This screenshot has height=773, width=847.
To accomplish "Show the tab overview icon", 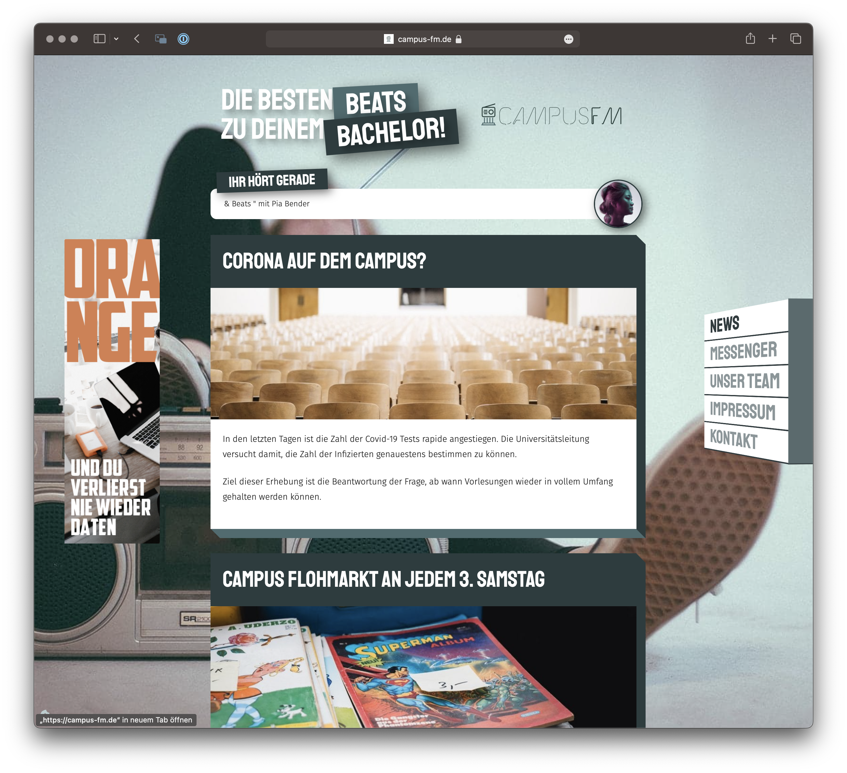I will (796, 39).
